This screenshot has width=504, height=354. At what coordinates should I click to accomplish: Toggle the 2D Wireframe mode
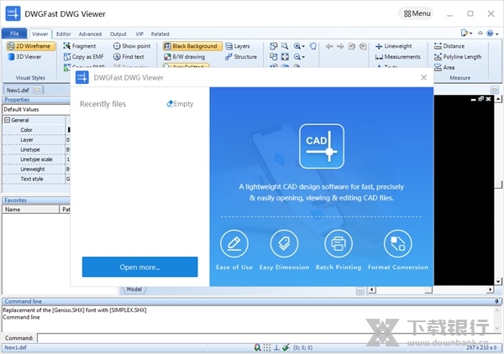pyautogui.click(x=29, y=46)
